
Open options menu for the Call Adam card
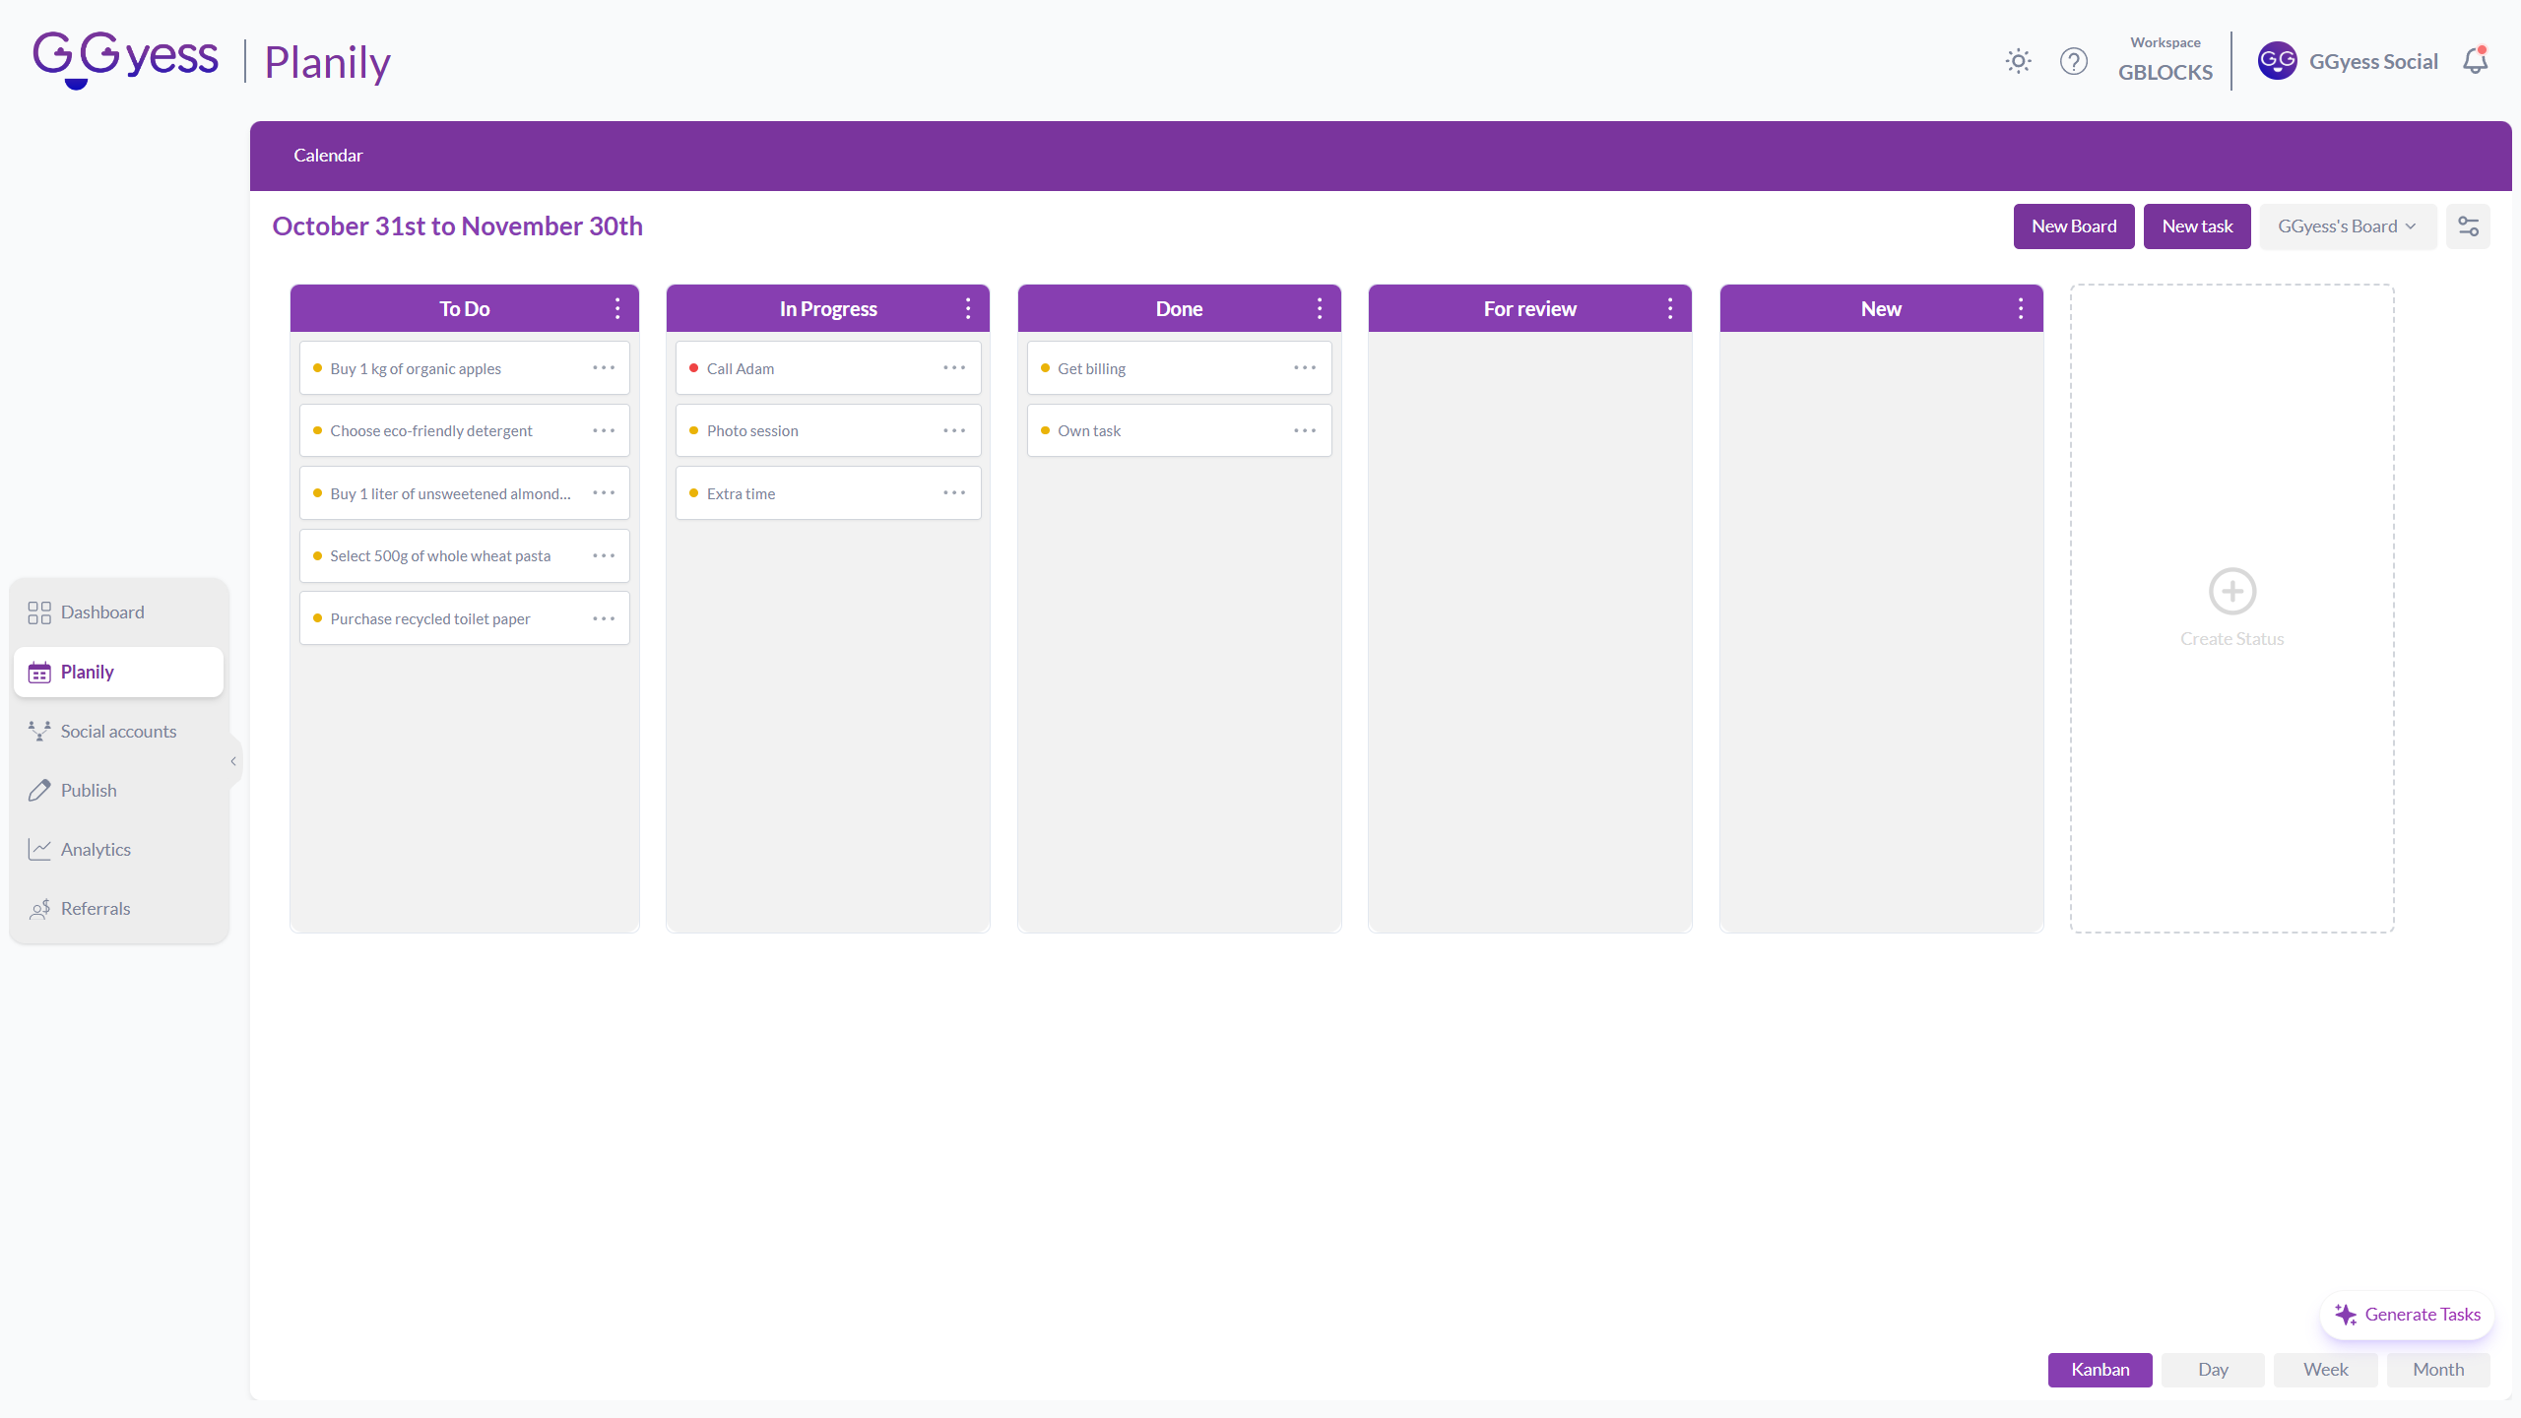[953, 367]
